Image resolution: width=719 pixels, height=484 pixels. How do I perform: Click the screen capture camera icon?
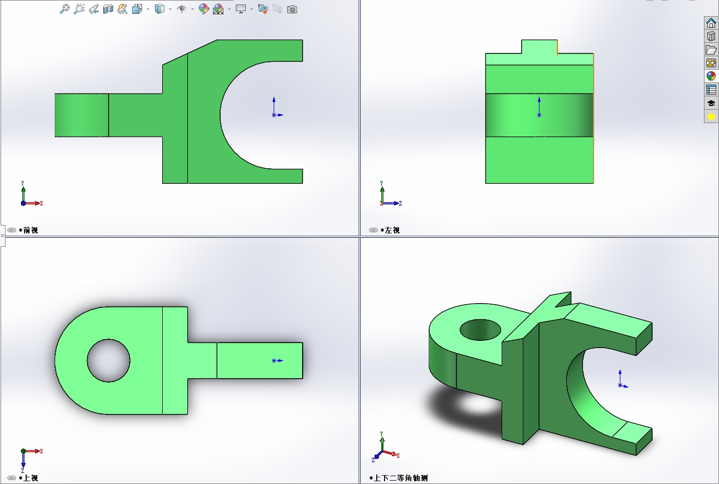292,9
